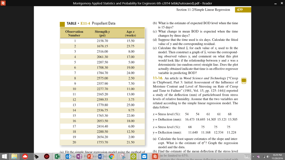Image resolution: width=285 pixels, height=160 pixels.
Task: Click the battery status icon in the tray
Action: coord(264,156)
